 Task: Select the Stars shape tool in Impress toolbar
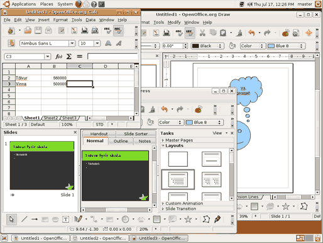[x=188, y=219]
